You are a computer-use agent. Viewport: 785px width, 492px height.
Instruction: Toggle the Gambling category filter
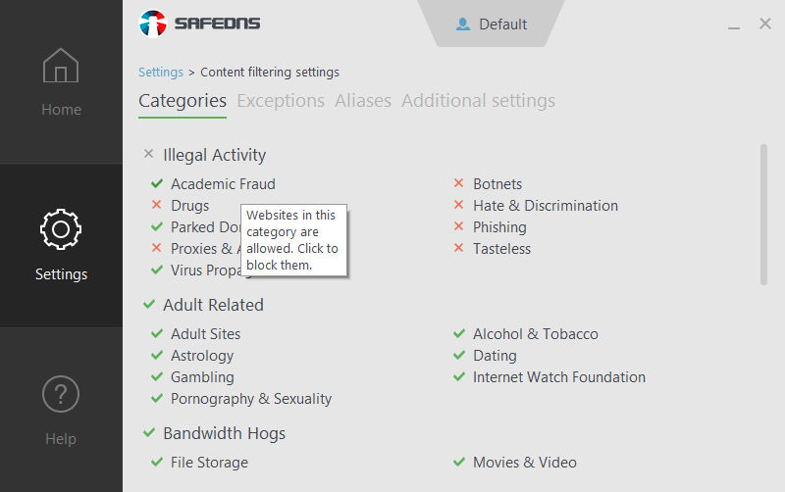(x=157, y=377)
